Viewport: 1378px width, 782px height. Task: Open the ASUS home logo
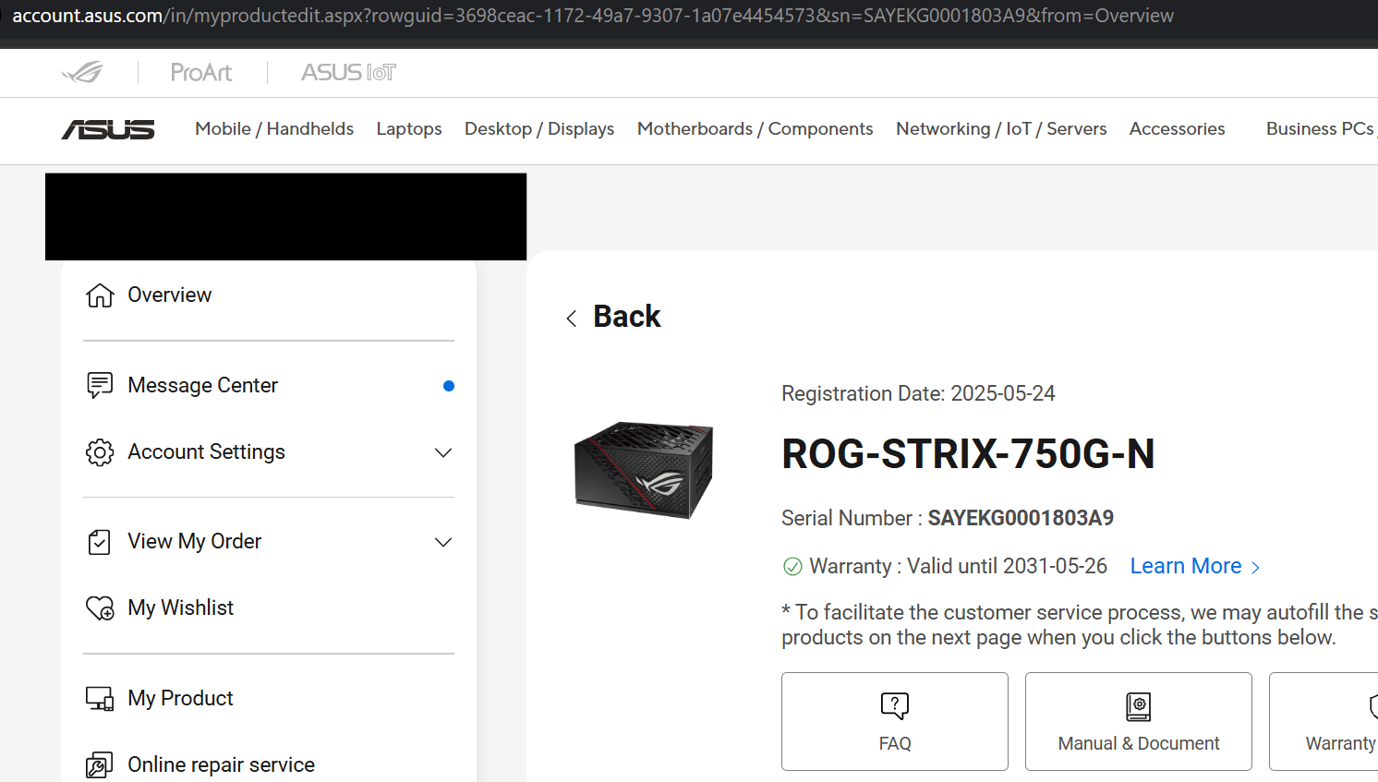coord(108,129)
